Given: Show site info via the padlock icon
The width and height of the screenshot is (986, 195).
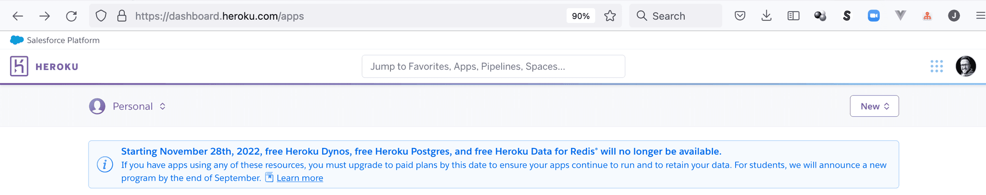Looking at the screenshot, I should coord(122,16).
